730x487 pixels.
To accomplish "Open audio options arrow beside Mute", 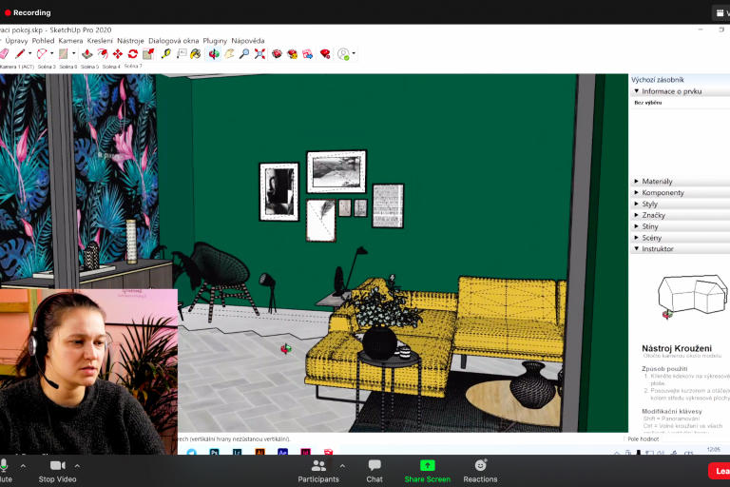I will click(x=22, y=466).
